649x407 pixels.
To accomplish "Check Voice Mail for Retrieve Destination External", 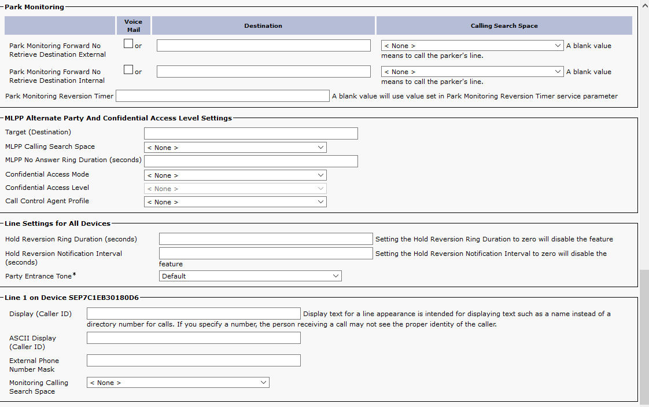I will [128, 44].
